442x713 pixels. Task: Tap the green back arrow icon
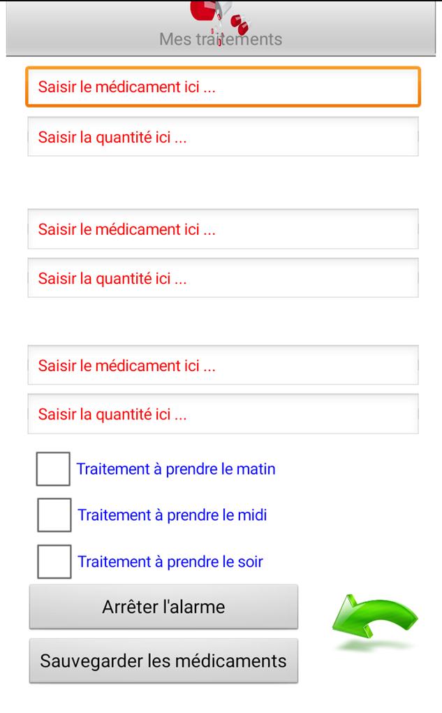[x=374, y=619]
